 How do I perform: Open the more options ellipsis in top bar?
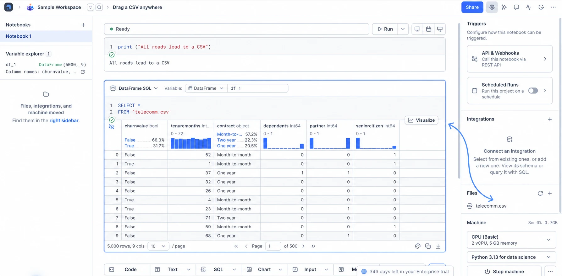(x=553, y=7)
